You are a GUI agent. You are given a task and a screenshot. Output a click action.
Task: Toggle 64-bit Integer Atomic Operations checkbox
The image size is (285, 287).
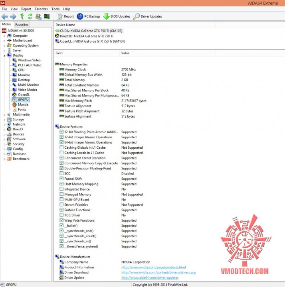click(x=61, y=142)
